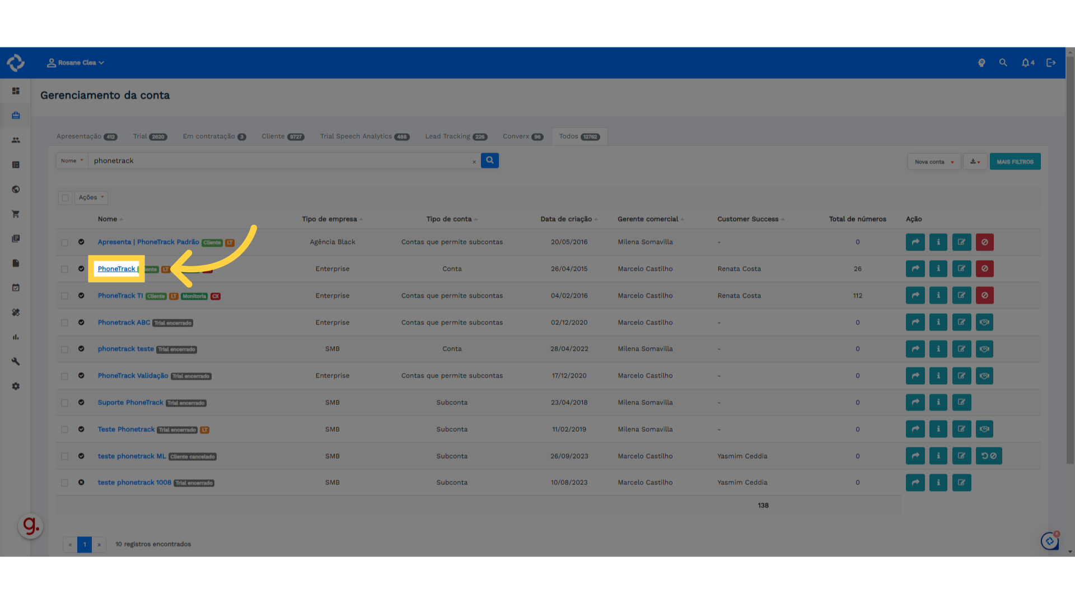Check the PhoneTrack TI row checkbox
Image resolution: width=1075 pixels, height=604 pixels.
tap(65, 296)
